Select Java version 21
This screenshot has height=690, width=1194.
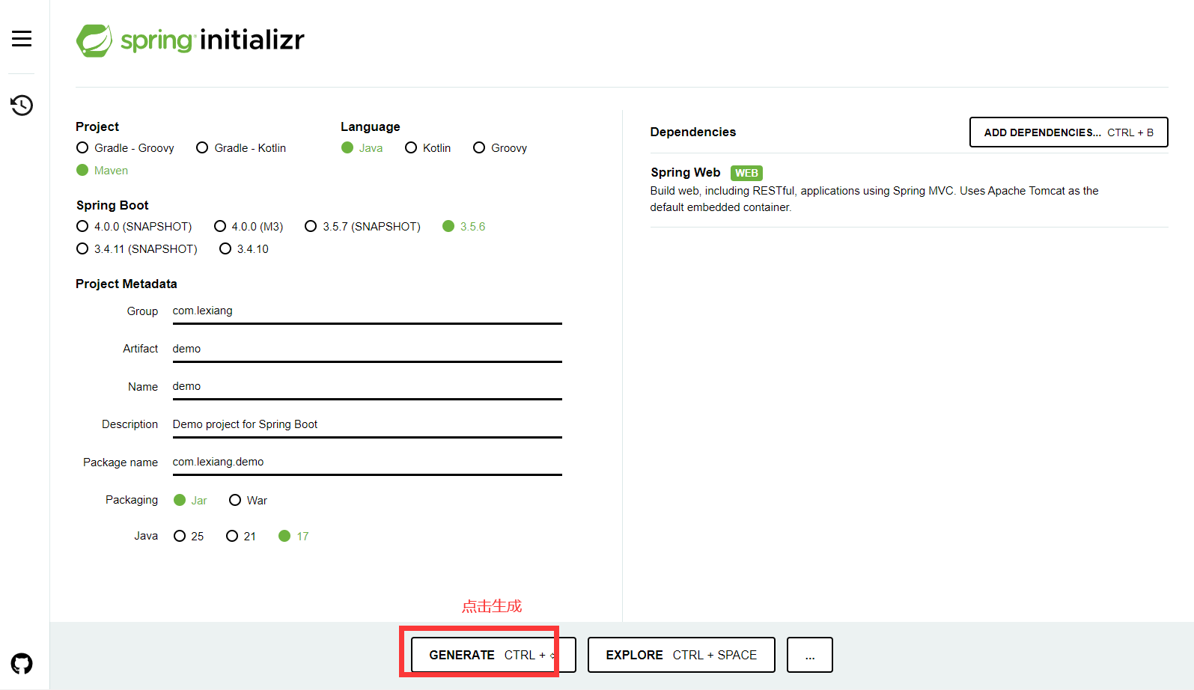(x=241, y=537)
